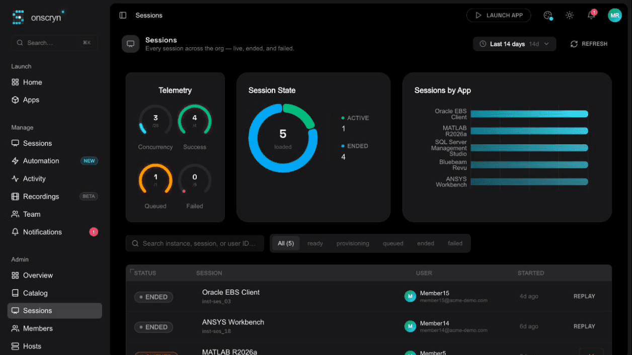Filter sessions by the ended tab
Image resolution: width=632 pixels, height=355 pixels.
point(426,243)
